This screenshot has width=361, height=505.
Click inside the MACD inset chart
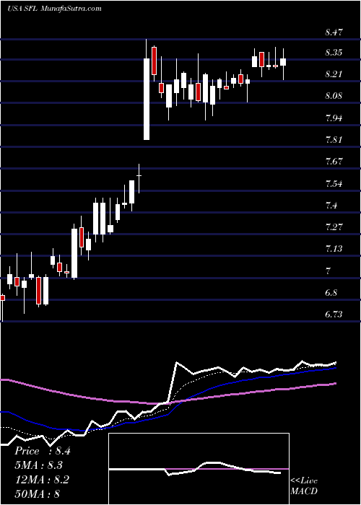(199, 469)
